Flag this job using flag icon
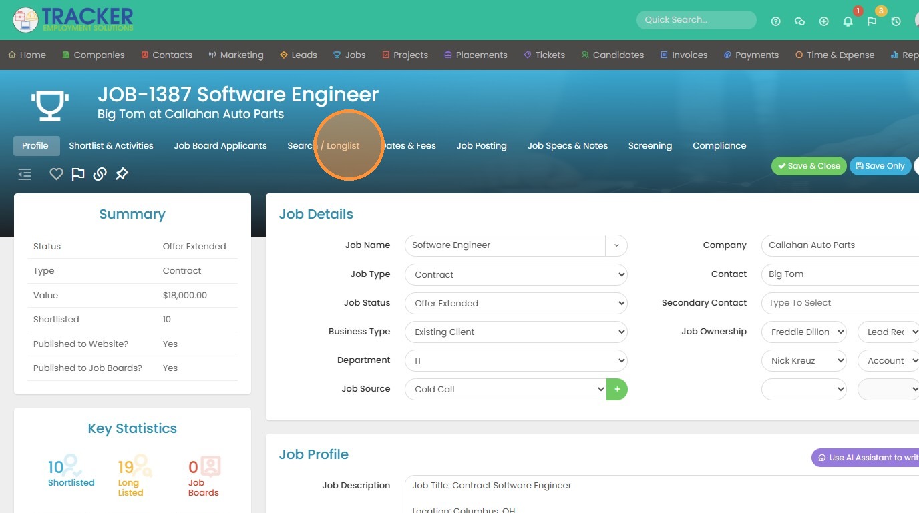The image size is (919, 513). pyautogui.click(x=78, y=174)
